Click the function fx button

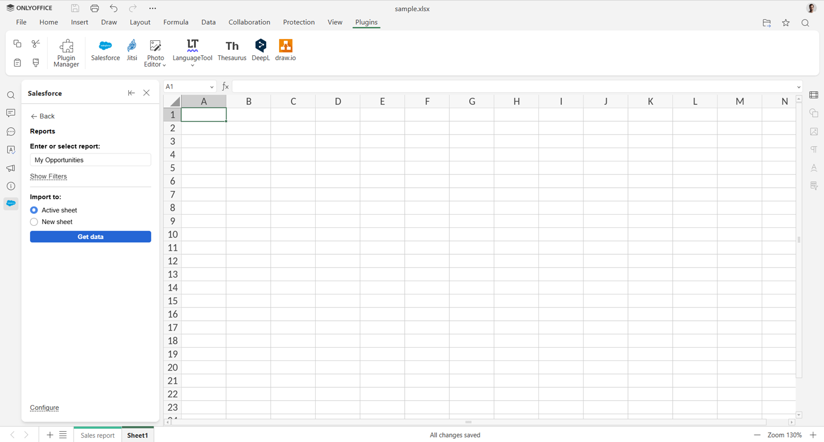pos(225,87)
